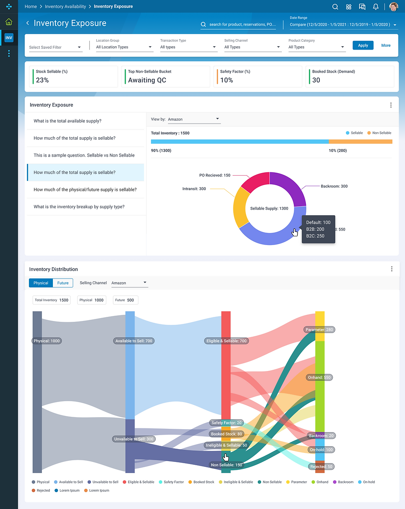
Task: Click Physical 1000 chip
Action: tap(92, 300)
